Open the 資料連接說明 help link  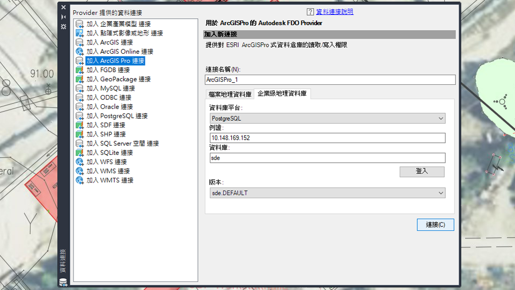[x=335, y=12]
